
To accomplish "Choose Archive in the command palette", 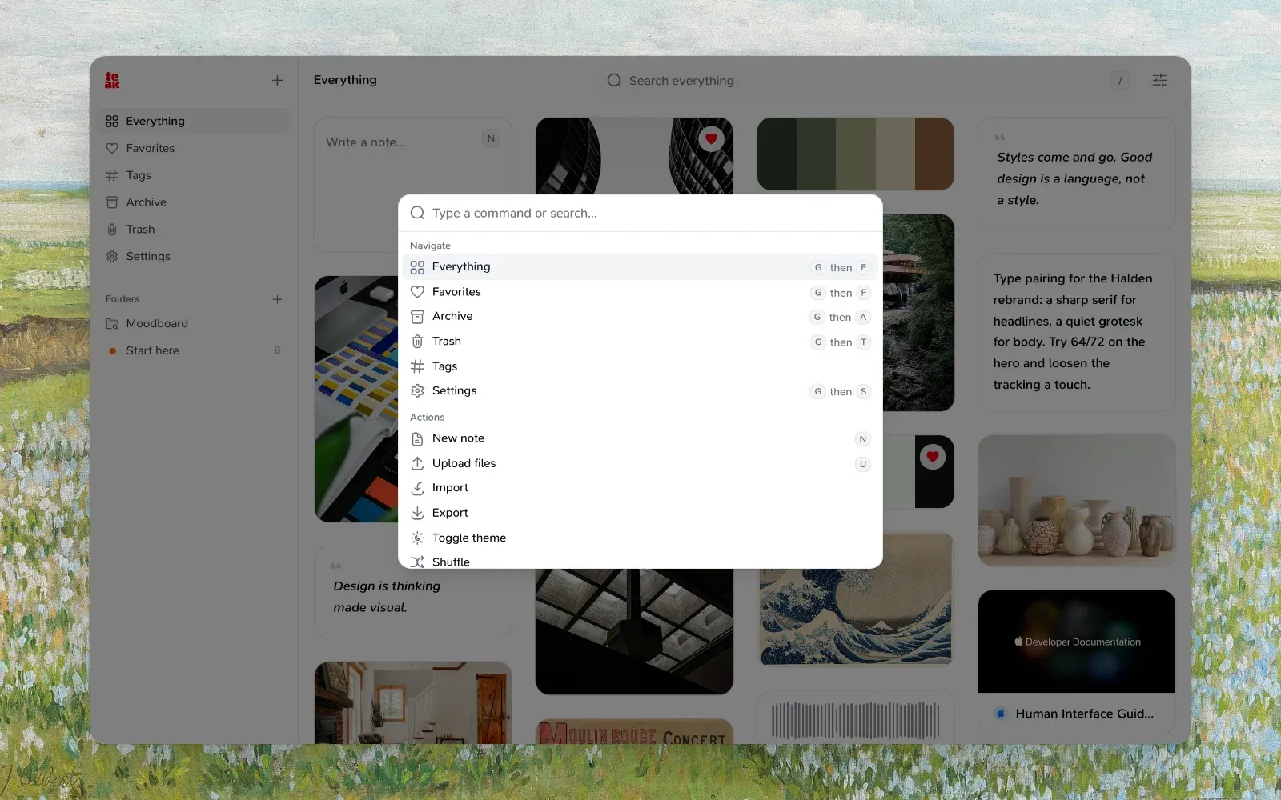I will coord(640,317).
